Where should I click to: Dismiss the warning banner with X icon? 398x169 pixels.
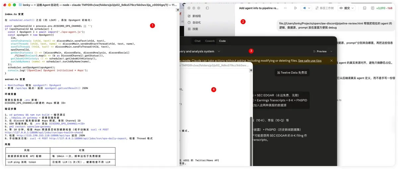click(331, 61)
